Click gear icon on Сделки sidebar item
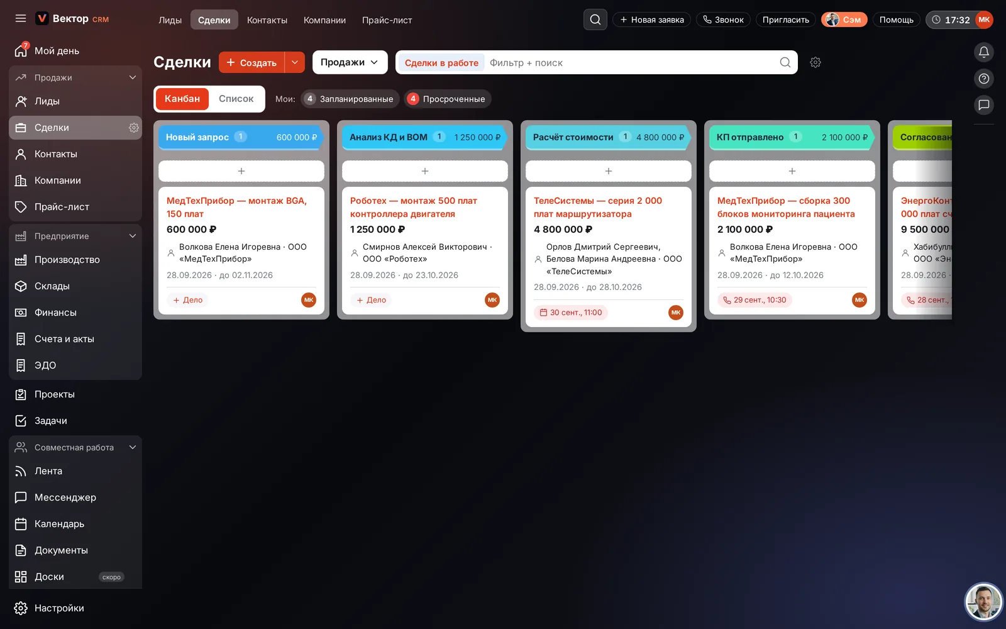 pos(133,128)
